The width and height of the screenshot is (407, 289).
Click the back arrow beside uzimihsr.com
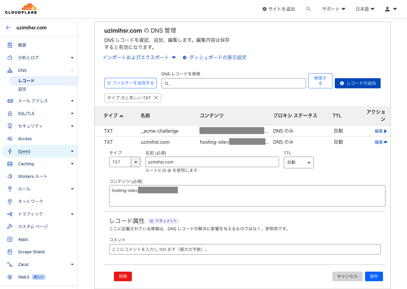tap(8, 28)
